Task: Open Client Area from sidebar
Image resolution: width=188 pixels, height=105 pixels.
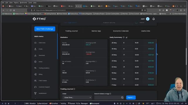Action: click(42, 43)
